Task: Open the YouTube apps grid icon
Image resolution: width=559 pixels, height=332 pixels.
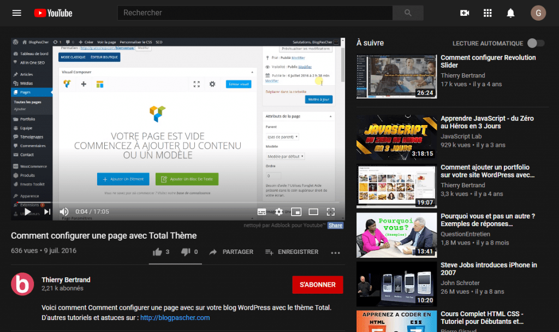Action: 487,13
